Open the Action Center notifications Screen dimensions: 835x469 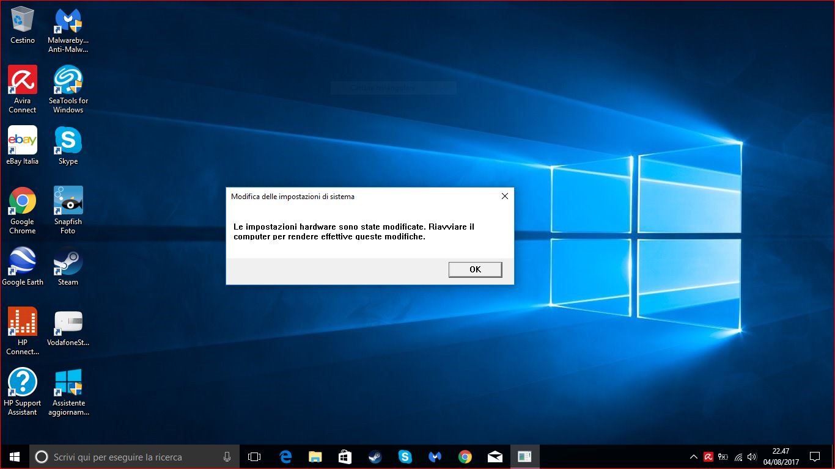[x=815, y=457]
